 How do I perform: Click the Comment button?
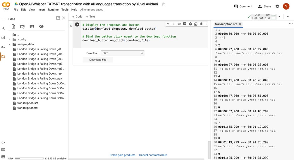click(x=243, y=6)
